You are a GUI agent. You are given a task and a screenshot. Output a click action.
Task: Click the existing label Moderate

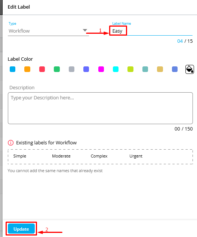pos(61,156)
